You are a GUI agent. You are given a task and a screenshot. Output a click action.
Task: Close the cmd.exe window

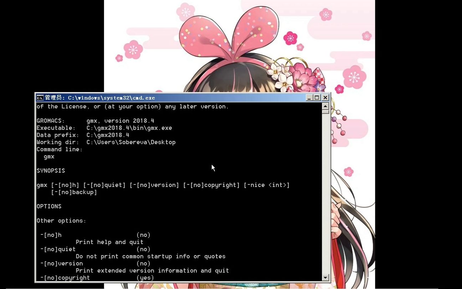[325, 98]
